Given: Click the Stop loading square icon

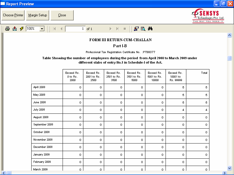Looking at the screenshot, I should pos(125,29).
